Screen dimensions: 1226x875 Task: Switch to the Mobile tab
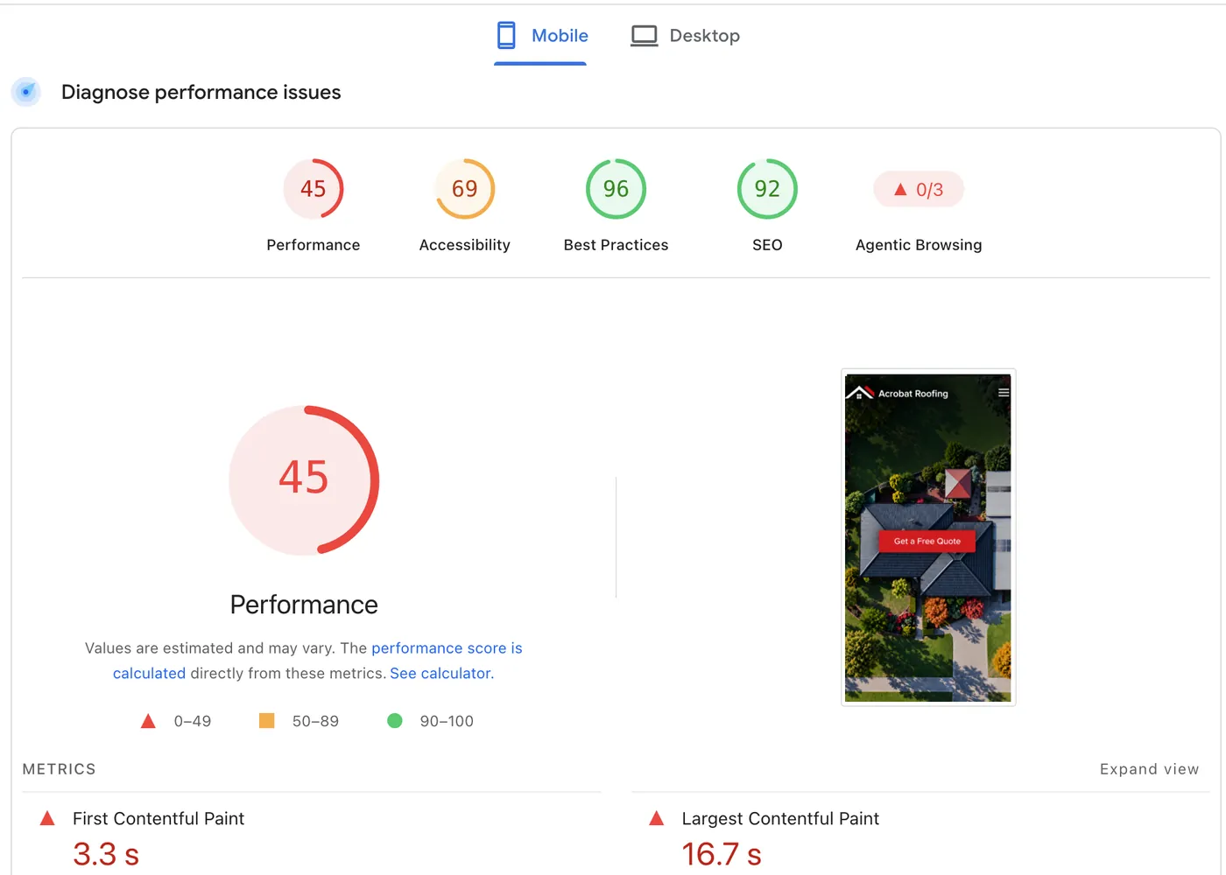542,36
